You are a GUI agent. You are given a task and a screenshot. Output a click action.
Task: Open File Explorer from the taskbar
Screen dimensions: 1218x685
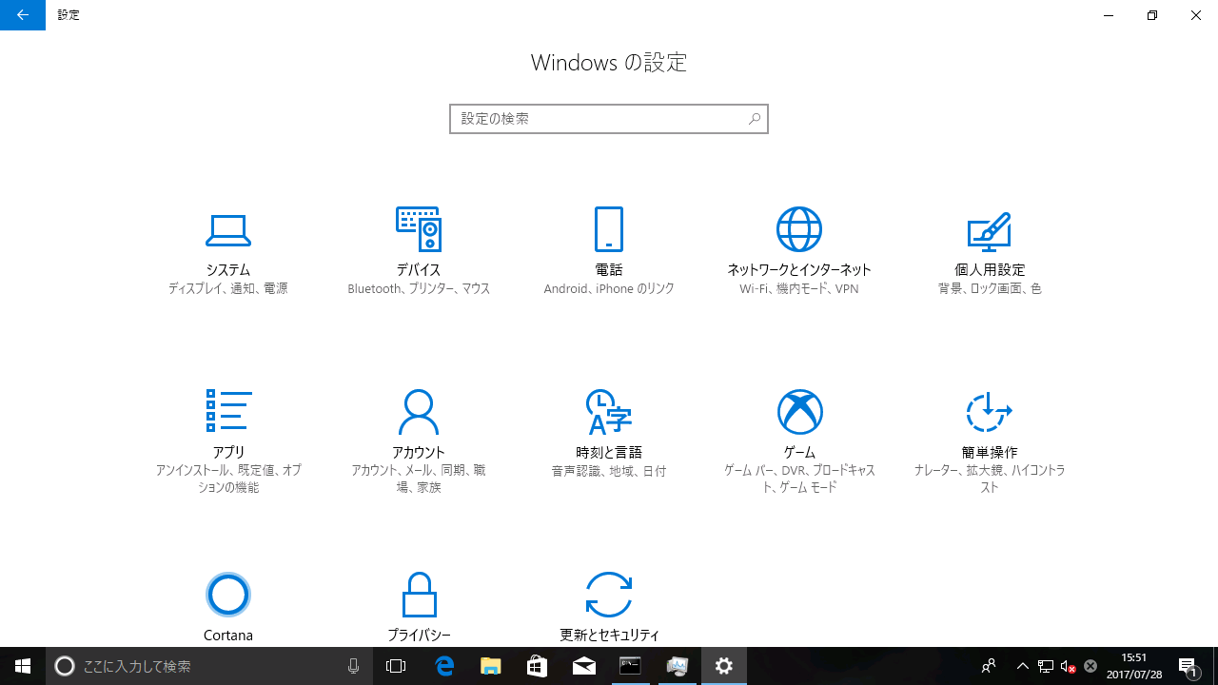[491, 666]
